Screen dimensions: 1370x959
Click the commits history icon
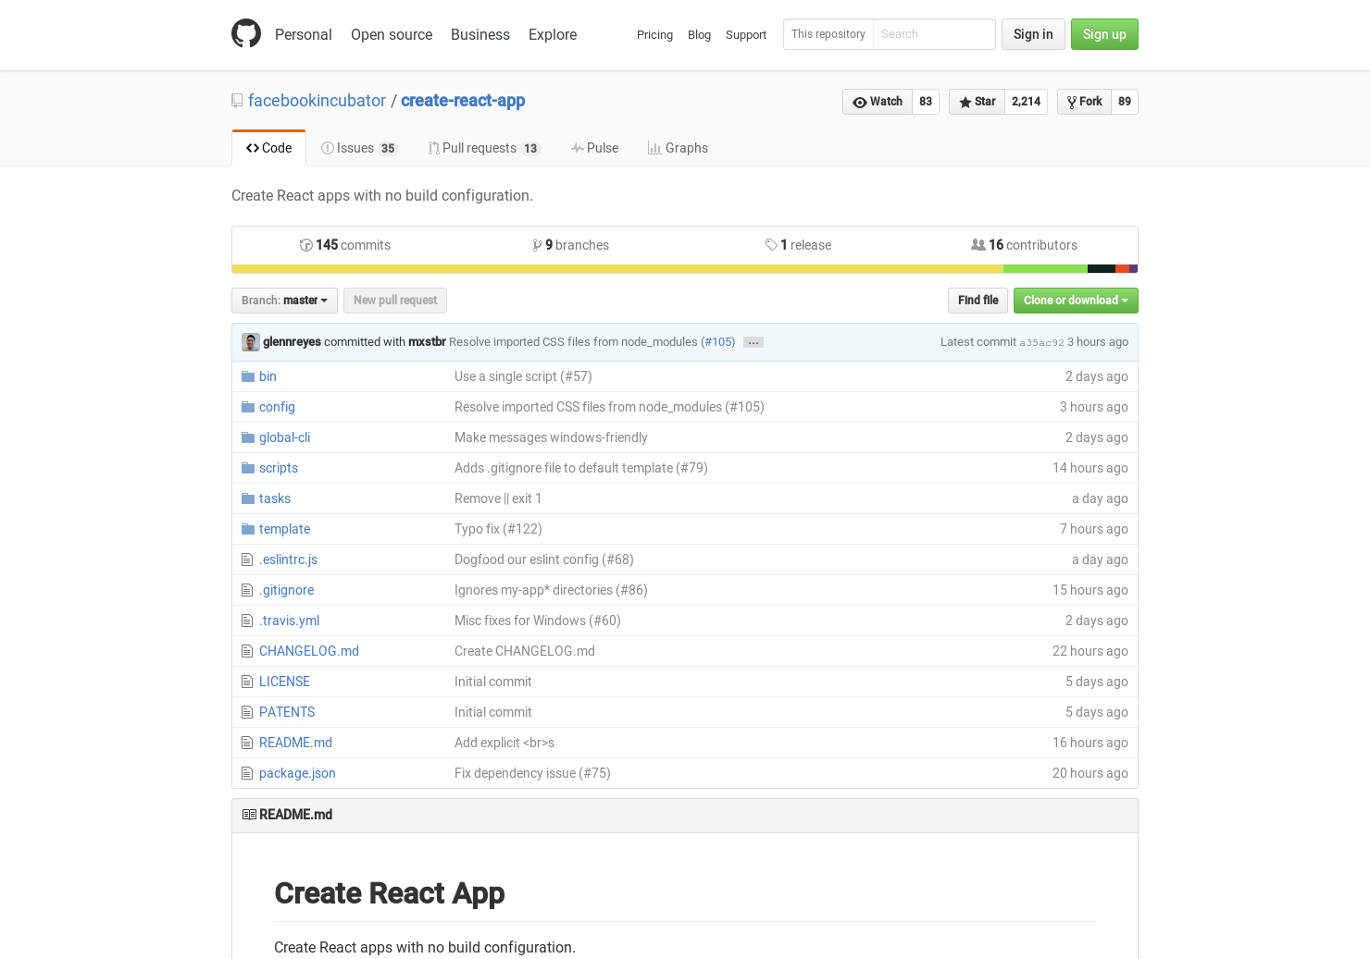tap(305, 244)
